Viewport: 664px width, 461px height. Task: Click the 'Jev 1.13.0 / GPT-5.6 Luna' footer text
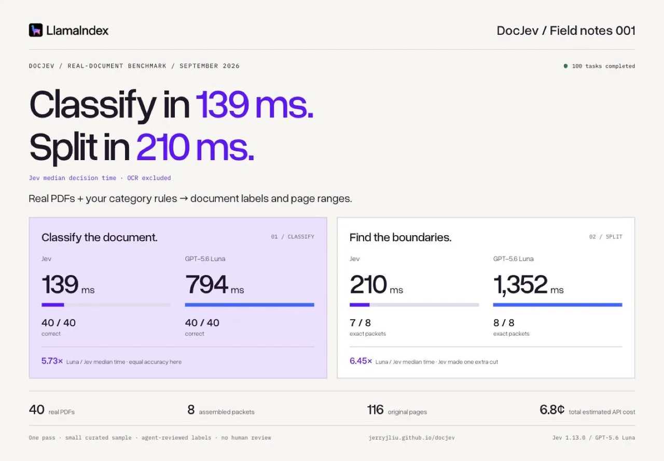[593, 438]
